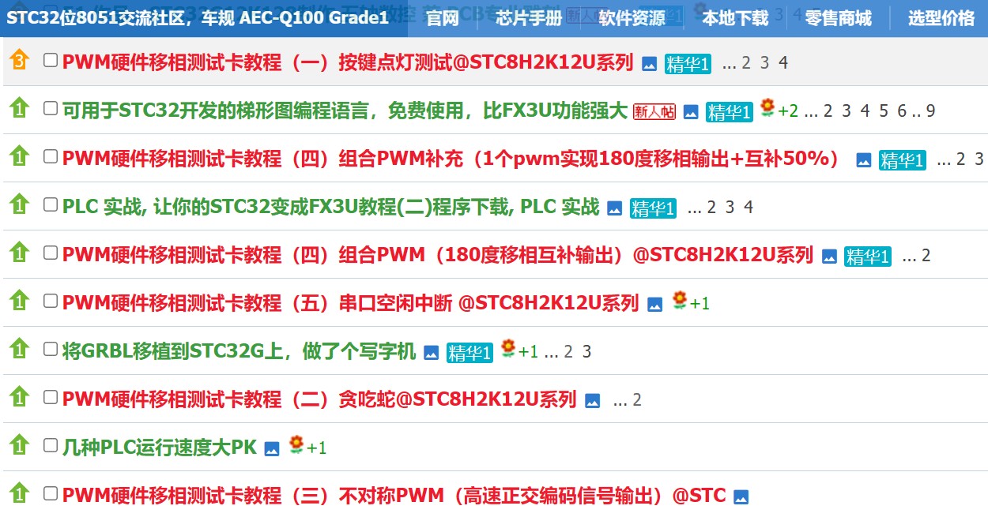Click green pin arrow beside 贪吃蛇 thread
Viewport: 988px width, 517px height.
(19, 398)
